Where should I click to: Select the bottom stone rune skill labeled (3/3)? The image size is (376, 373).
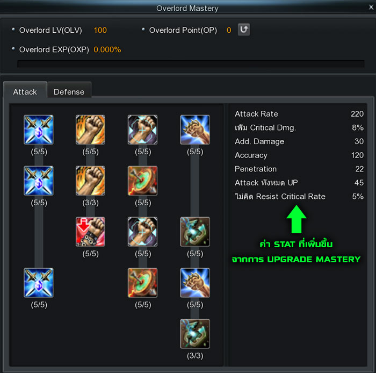click(x=195, y=334)
